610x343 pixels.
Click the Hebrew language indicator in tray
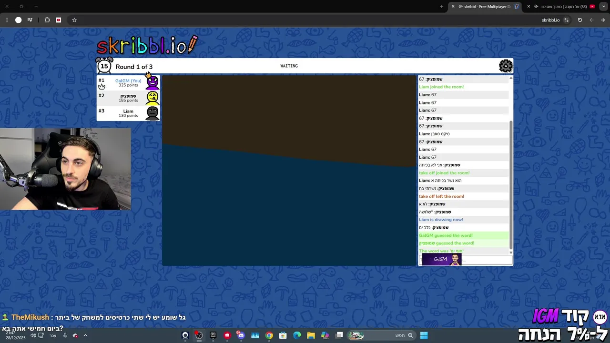53,335
